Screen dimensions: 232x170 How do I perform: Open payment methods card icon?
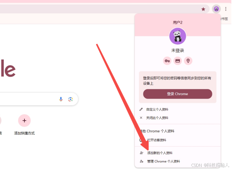177,61
